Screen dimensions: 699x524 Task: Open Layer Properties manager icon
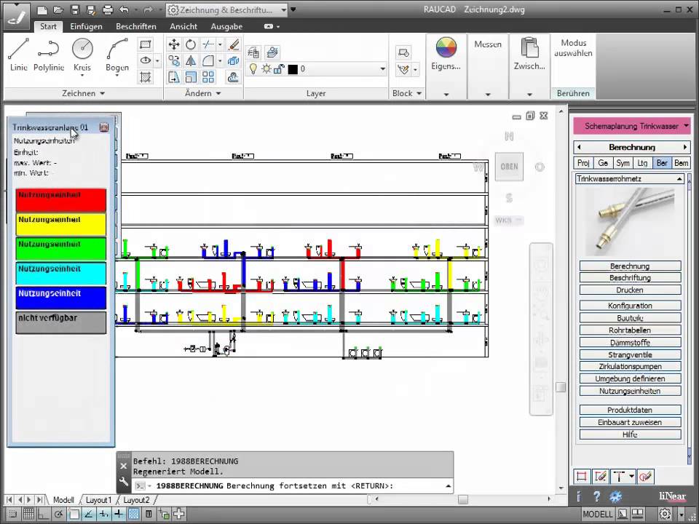[x=253, y=52]
